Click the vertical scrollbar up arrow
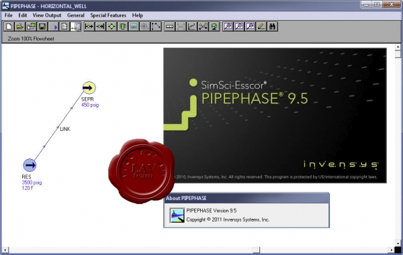This screenshot has width=403, height=255. click(398, 47)
